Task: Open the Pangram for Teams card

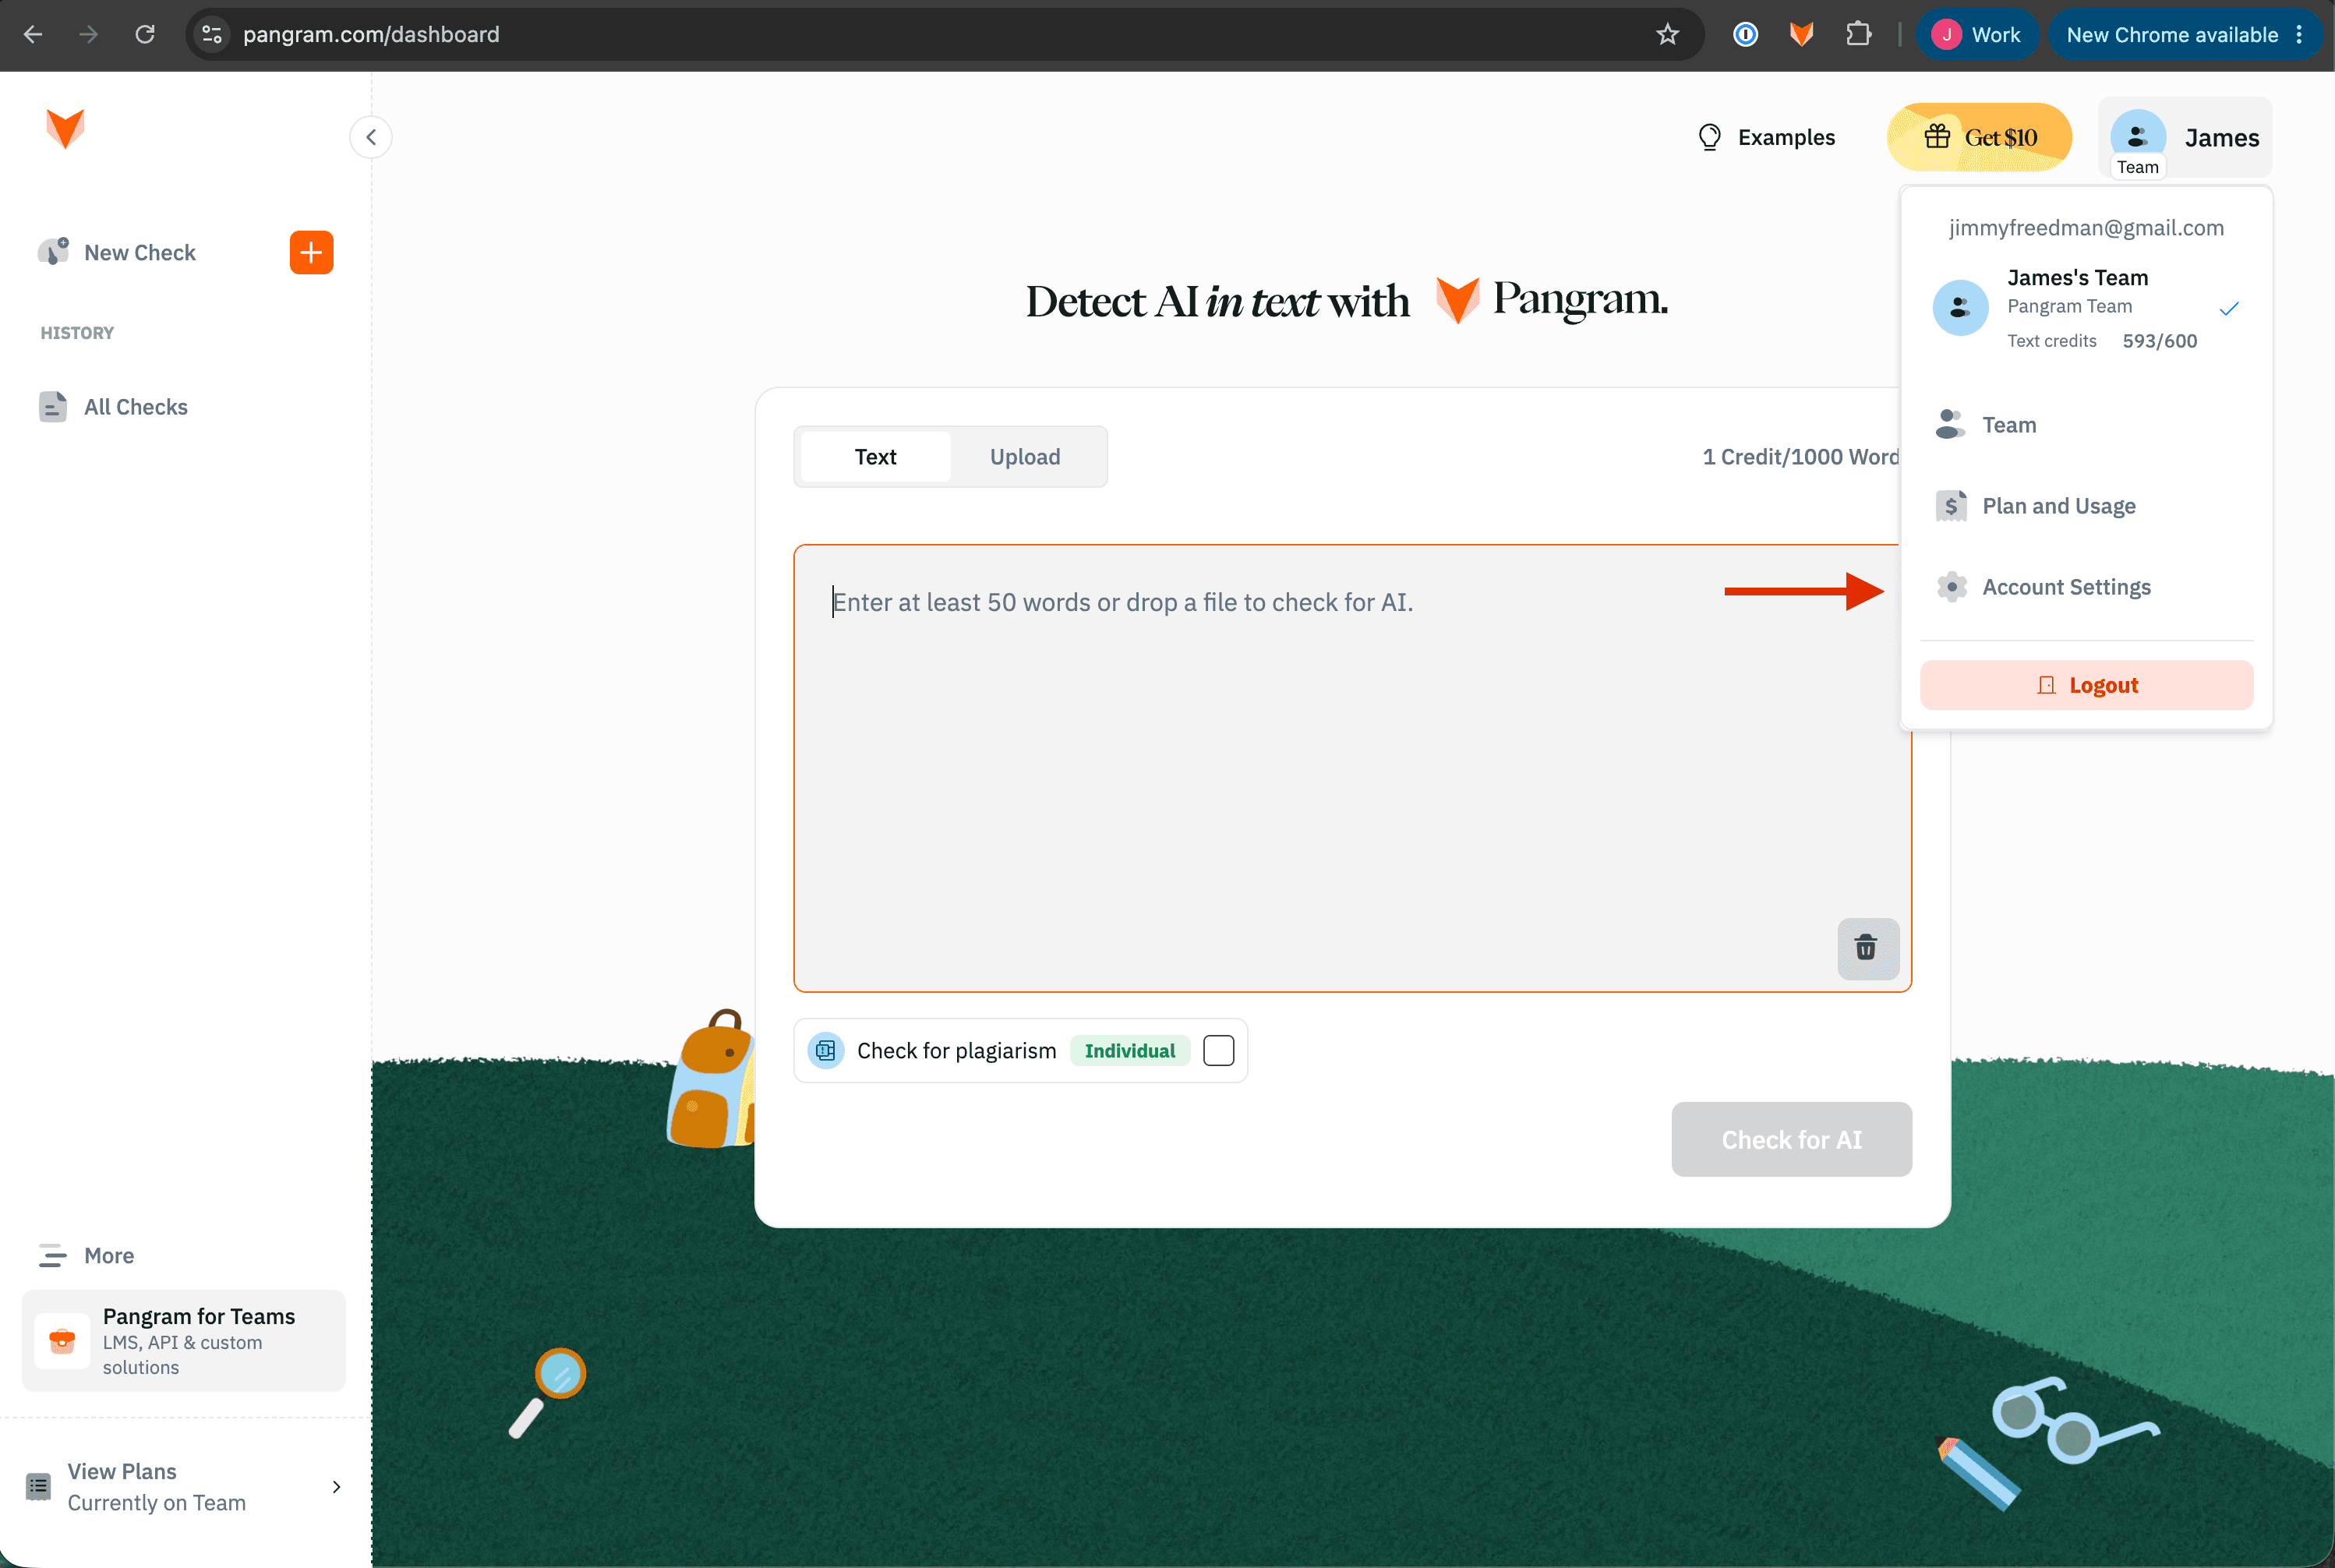Action: (x=184, y=1340)
